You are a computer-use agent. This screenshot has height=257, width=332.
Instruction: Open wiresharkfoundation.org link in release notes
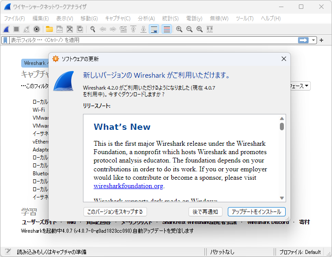click(128, 186)
